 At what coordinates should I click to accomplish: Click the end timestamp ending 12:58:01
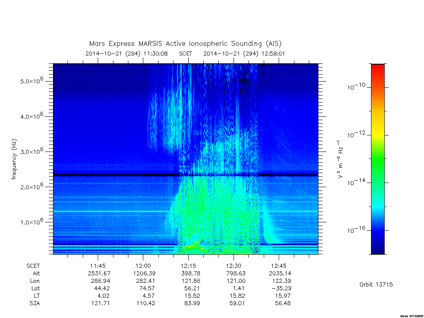click(244, 53)
